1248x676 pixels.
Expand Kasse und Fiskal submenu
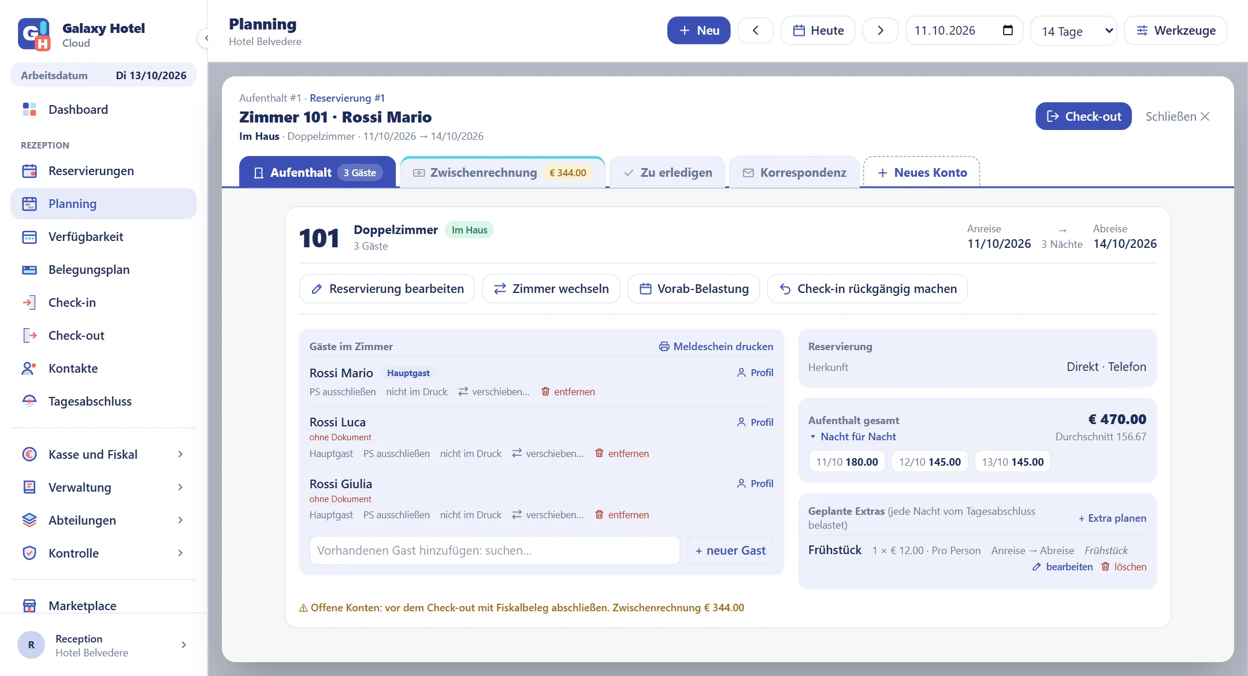(x=103, y=455)
